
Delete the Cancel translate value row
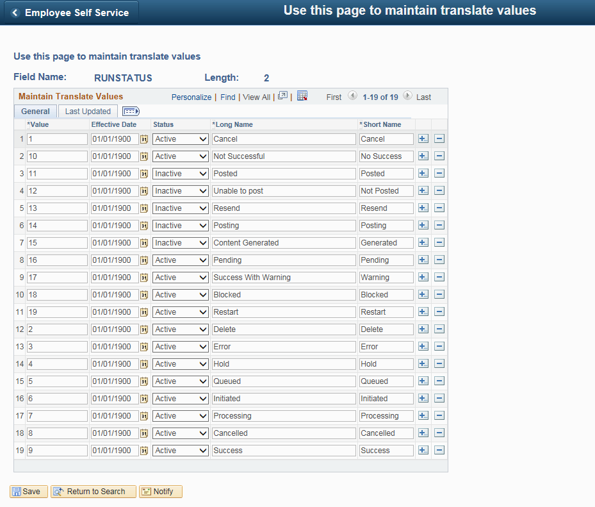click(x=439, y=139)
